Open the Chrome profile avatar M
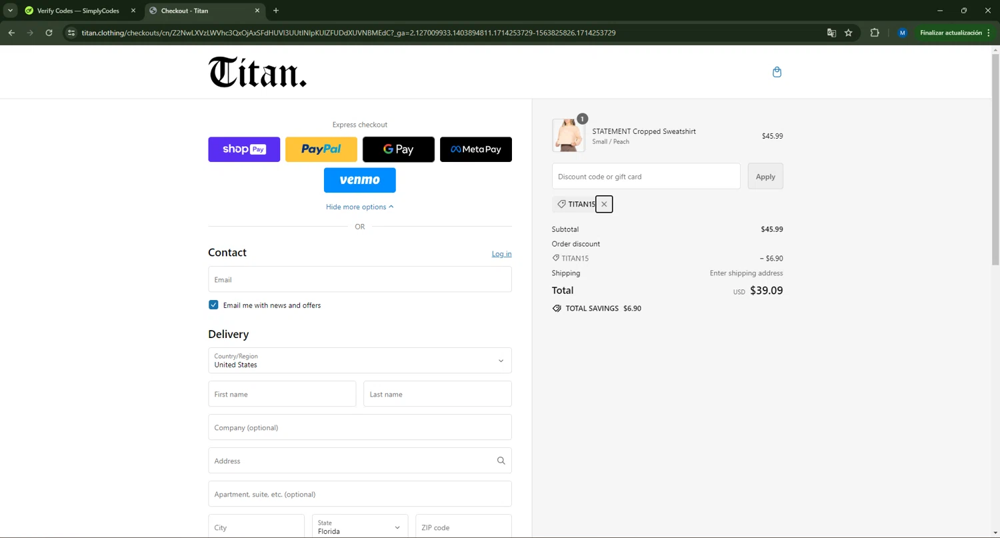The image size is (1000, 538). pyautogui.click(x=902, y=33)
